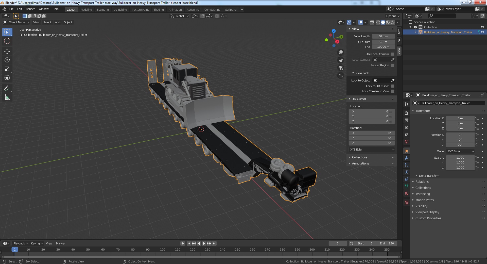Viewport: 487px width, 264px height.
Task: Open the Material properties tab
Action: point(407,193)
